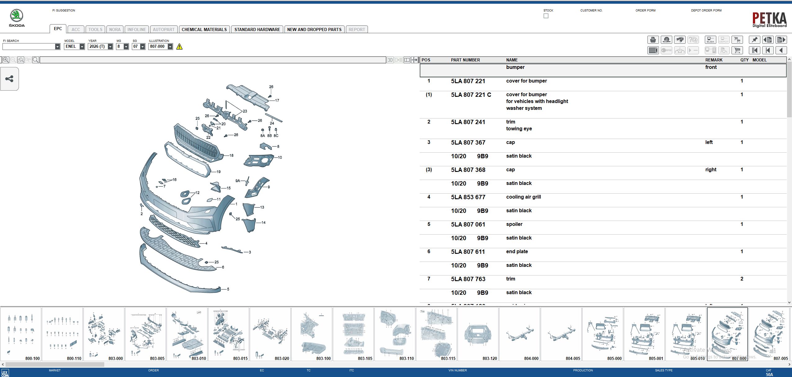Screen dimensions: 792x377
Task: Open NEW AND DROPPED PARTS tab
Action: coord(314,29)
